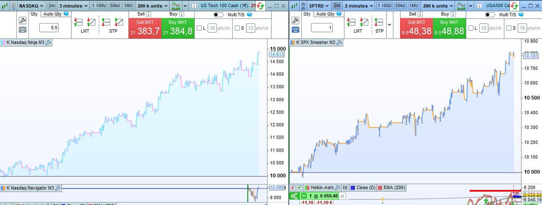Click Buy MKT at 6 048,88
542x205 pixels.
449,28
